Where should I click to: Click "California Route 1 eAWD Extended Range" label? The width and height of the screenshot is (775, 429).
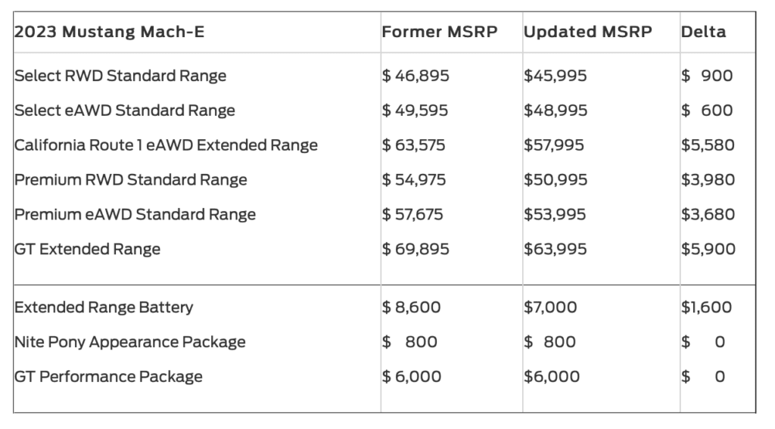166,145
